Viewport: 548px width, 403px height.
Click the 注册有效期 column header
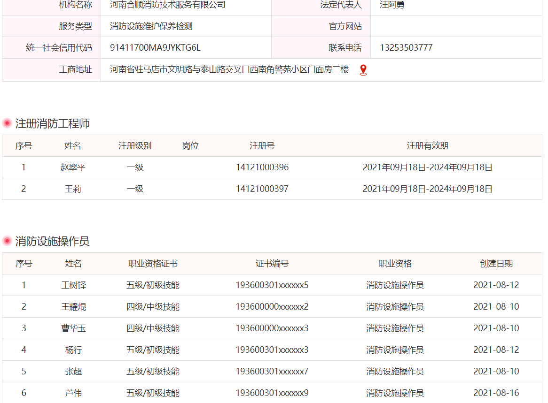(x=427, y=146)
